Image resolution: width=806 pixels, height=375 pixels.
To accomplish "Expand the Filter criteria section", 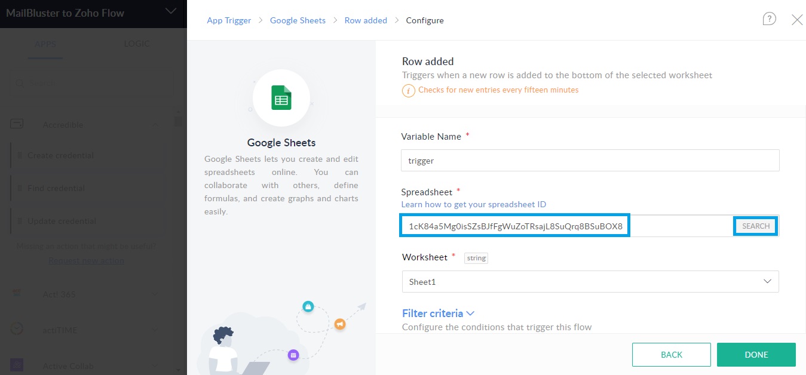I will (x=438, y=313).
